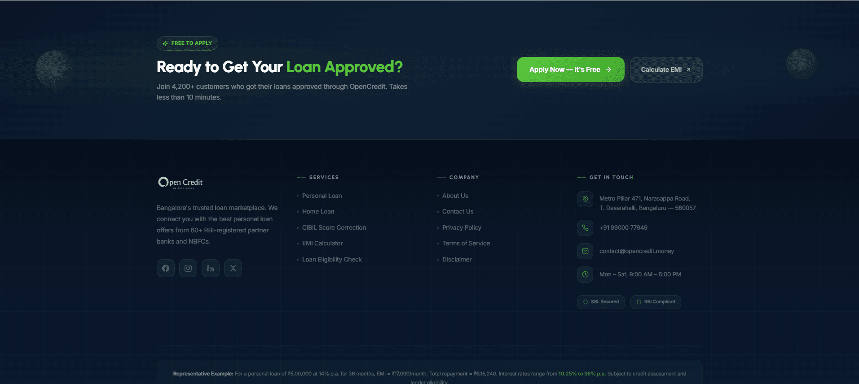Viewport: 859px width, 384px height.
Task: Click the SSL Secured badge label
Action: click(605, 302)
